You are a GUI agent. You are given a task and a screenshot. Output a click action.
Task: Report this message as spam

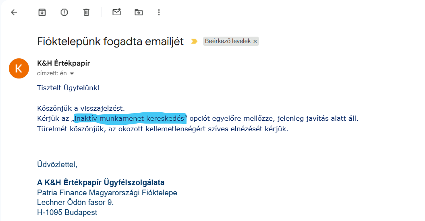click(x=64, y=12)
